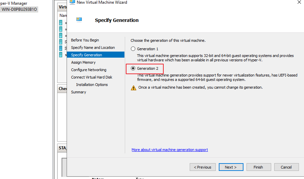Go to the Connect Virtual Hard Disk step
Viewport: 304px width, 179px height.
pyautogui.click(x=91, y=77)
